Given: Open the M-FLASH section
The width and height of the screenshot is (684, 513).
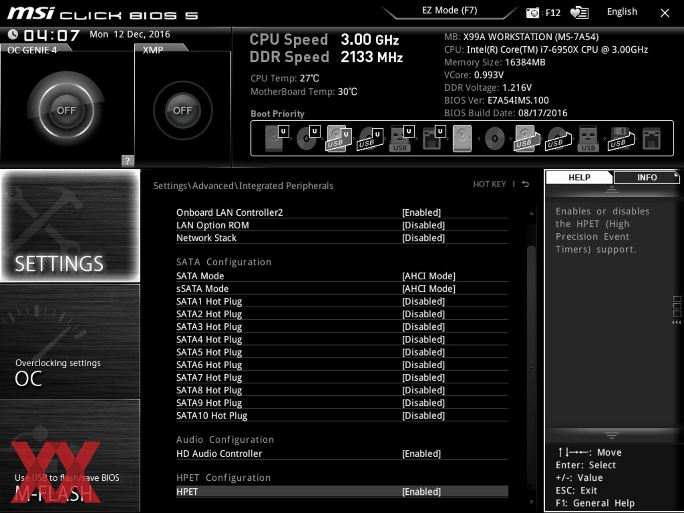Looking at the screenshot, I should coord(70,456).
